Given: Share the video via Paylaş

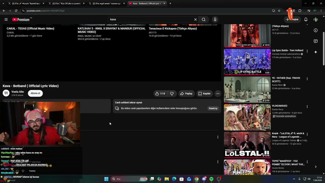Looking at the screenshot, I should click(186, 94).
